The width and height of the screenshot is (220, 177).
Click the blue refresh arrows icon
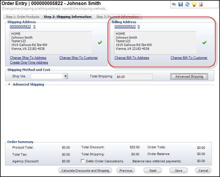pyautogui.click(x=187, y=4)
